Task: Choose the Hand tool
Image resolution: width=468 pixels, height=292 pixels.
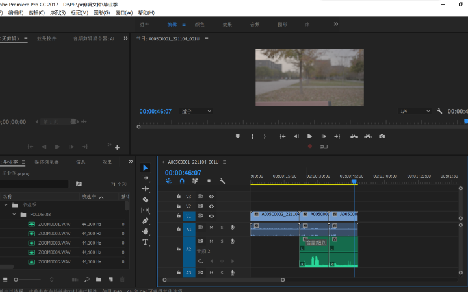Action: click(x=146, y=231)
